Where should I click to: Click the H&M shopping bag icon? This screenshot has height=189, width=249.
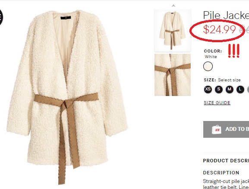pos(217,130)
